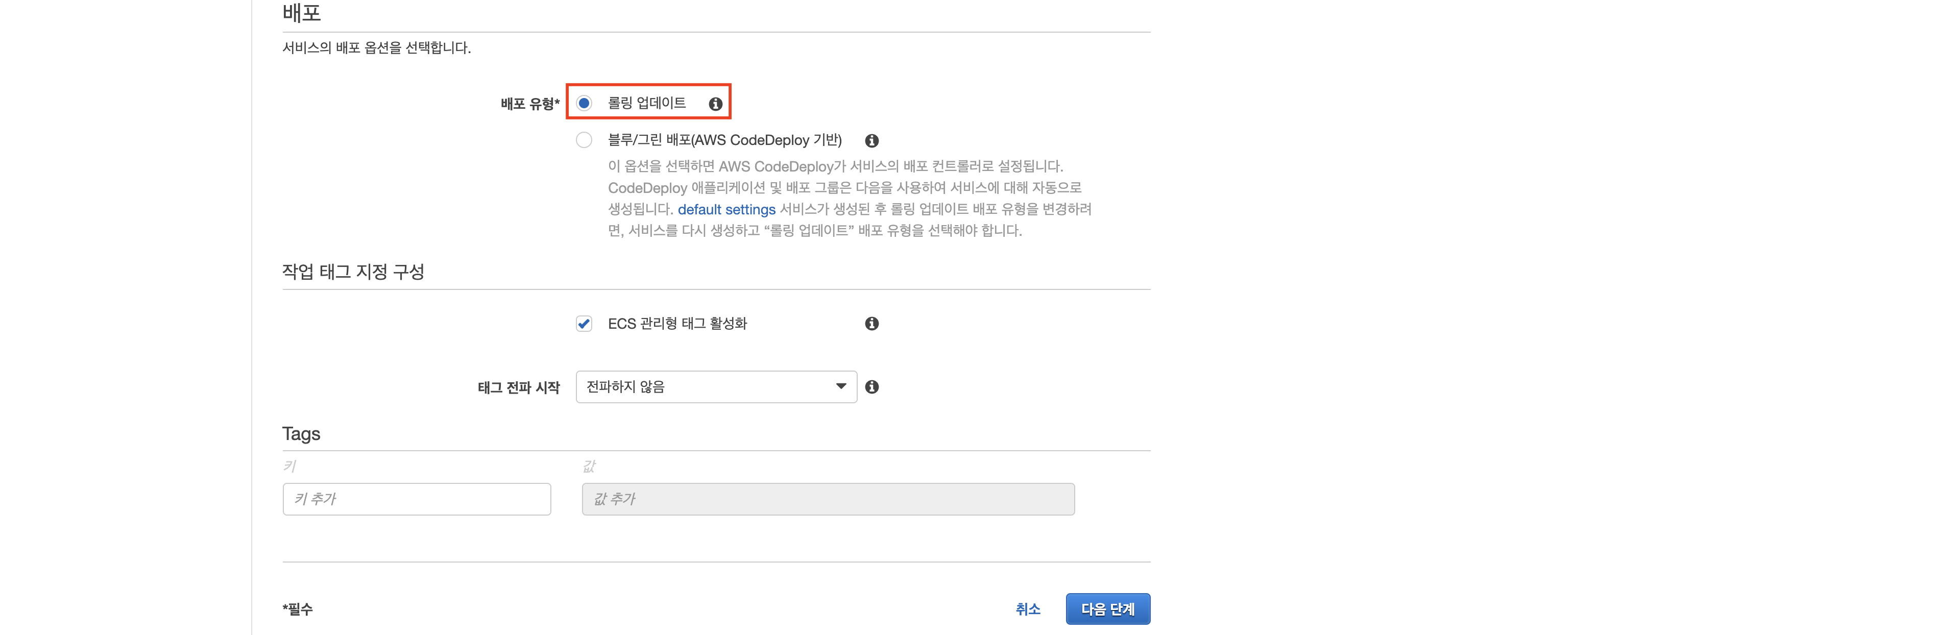Click info icon next to ECS 관리형 태그 활성화
The width and height of the screenshot is (1937, 635).
click(871, 323)
